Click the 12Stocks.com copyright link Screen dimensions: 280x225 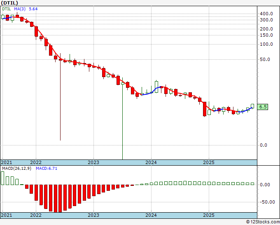(x=263, y=222)
